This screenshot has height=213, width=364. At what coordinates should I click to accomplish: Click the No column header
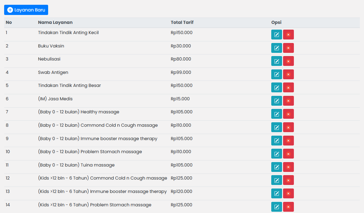[9, 23]
